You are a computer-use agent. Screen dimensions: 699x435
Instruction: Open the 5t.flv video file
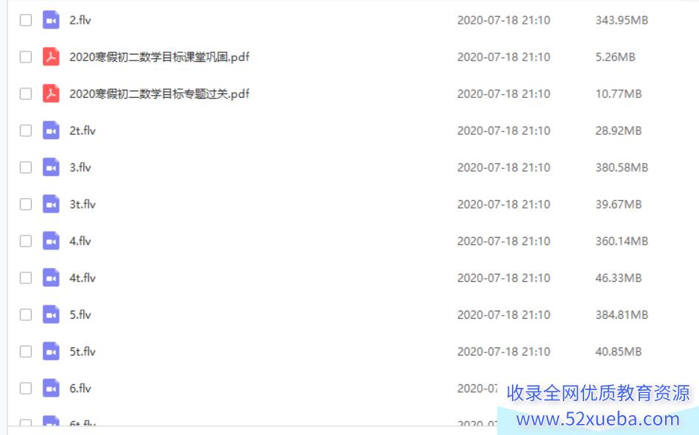click(82, 352)
